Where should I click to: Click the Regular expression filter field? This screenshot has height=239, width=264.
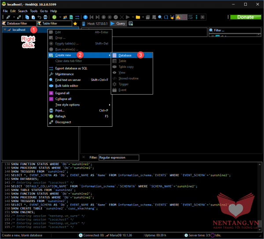[118, 157]
